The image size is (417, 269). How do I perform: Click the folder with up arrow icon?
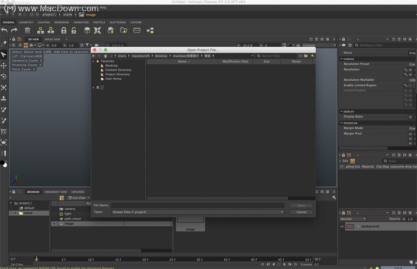point(124,30)
